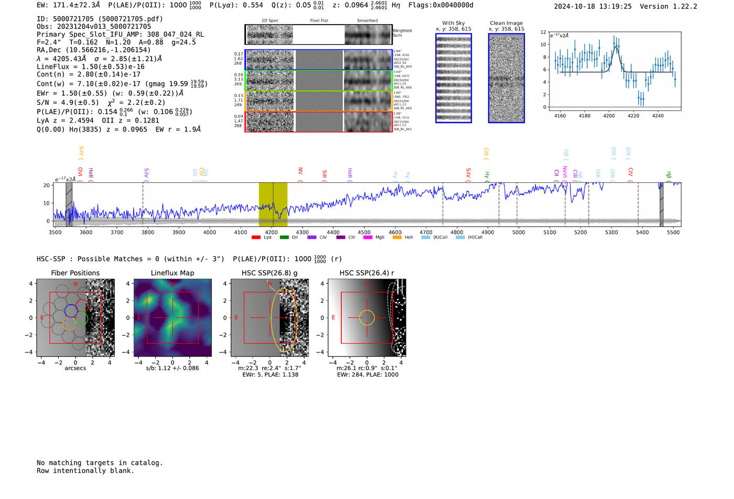Click the orange fiber circle in Fiber Positions
The width and height of the screenshot is (734, 499).
tap(70, 324)
